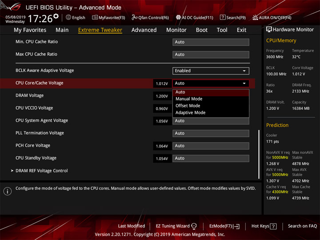Click the CPU Standby Voltage Auto field
320x240 pixels.
coord(211,158)
